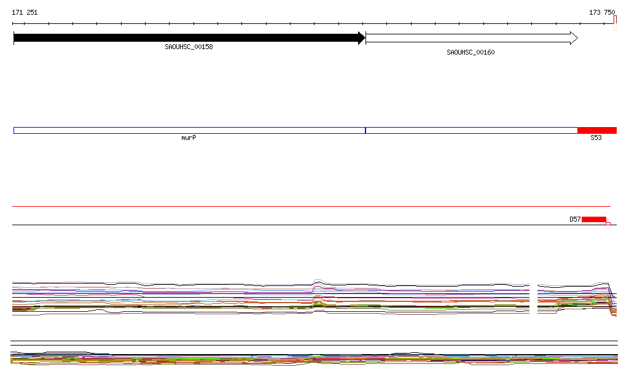This screenshot has width=629, height=375.
Task: Click blue divider between murP and adjacent segment
Action: click(x=365, y=130)
